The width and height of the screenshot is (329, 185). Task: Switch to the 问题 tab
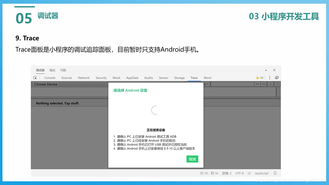[x=63, y=70]
